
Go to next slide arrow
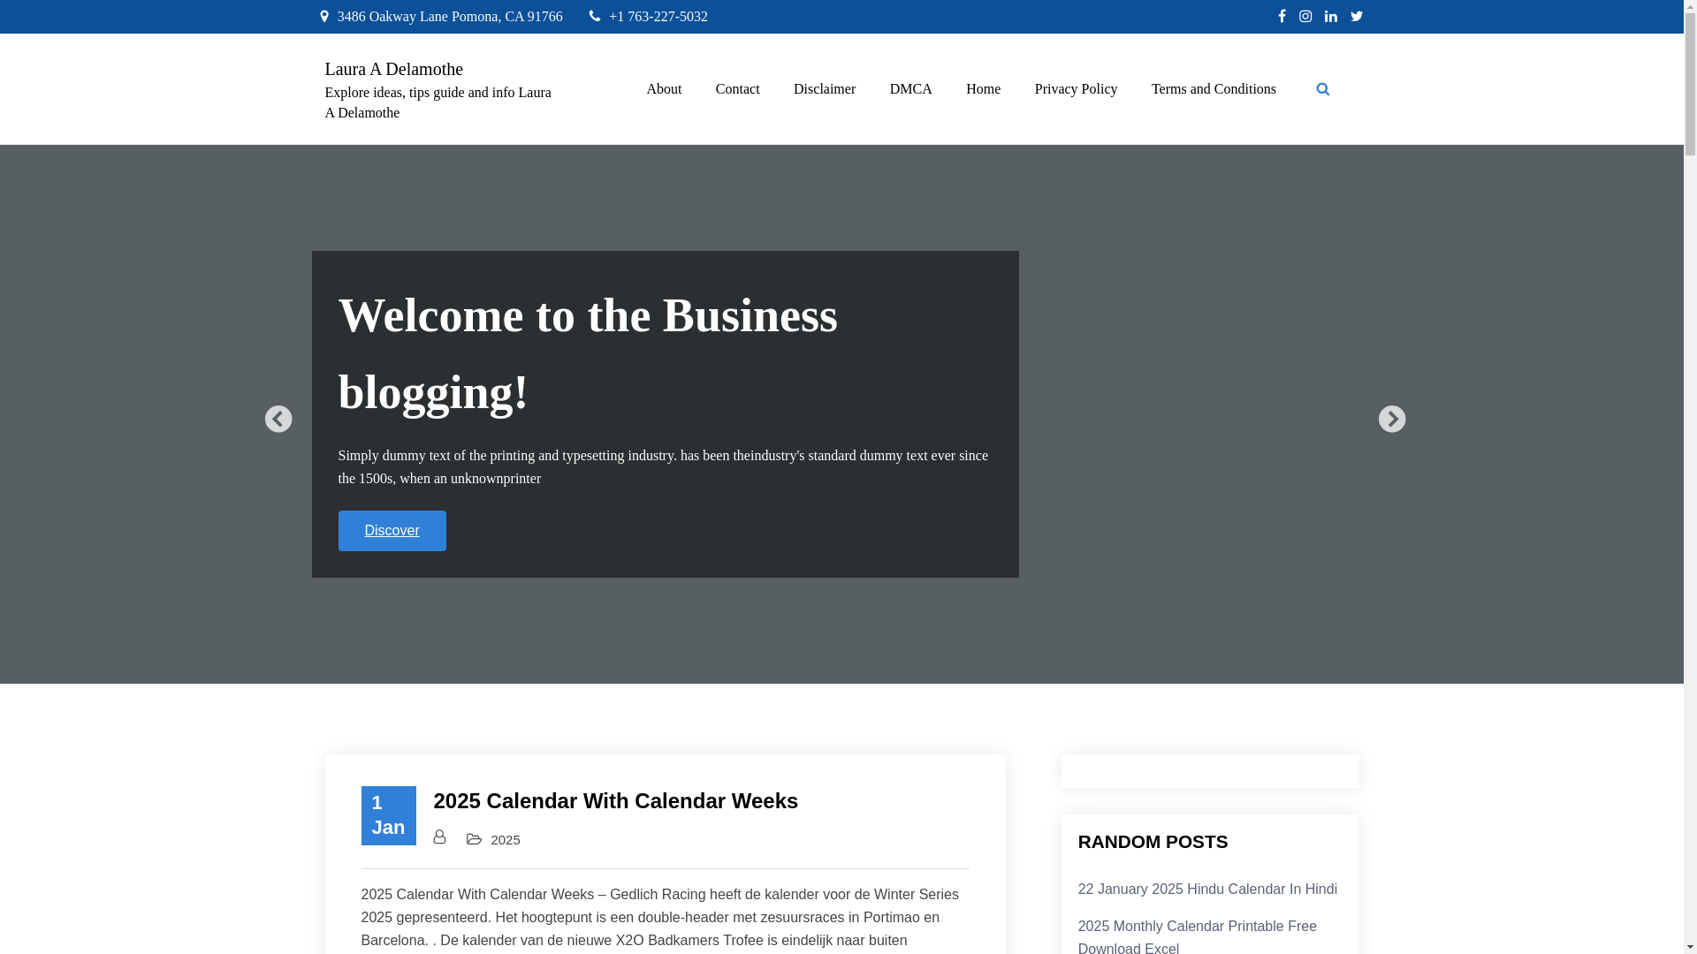coord(1392,419)
